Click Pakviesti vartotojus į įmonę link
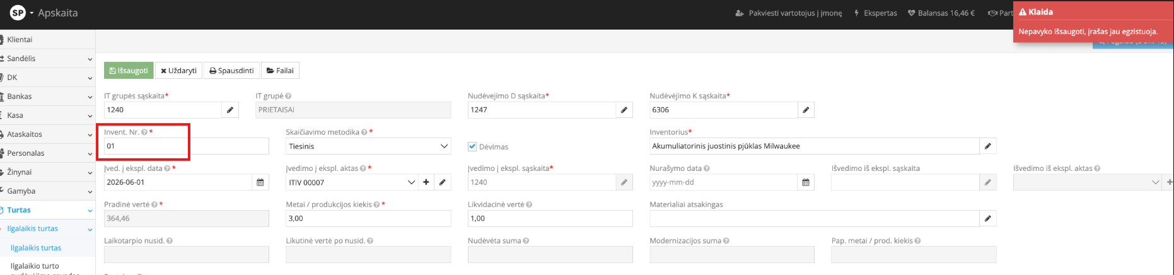This screenshot has width=1174, height=275. point(789,13)
